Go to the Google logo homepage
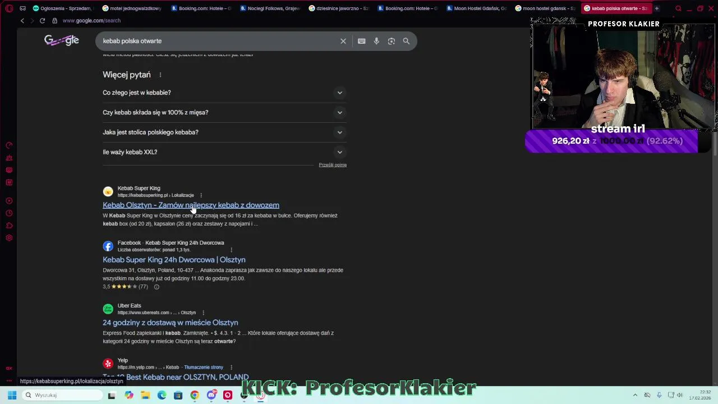This screenshot has height=404, width=718. (62, 40)
